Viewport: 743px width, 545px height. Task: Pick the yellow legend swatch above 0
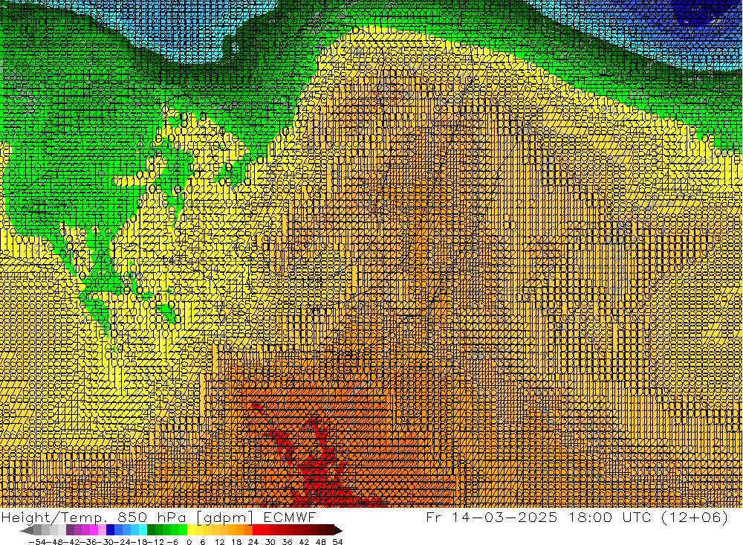click(x=192, y=530)
